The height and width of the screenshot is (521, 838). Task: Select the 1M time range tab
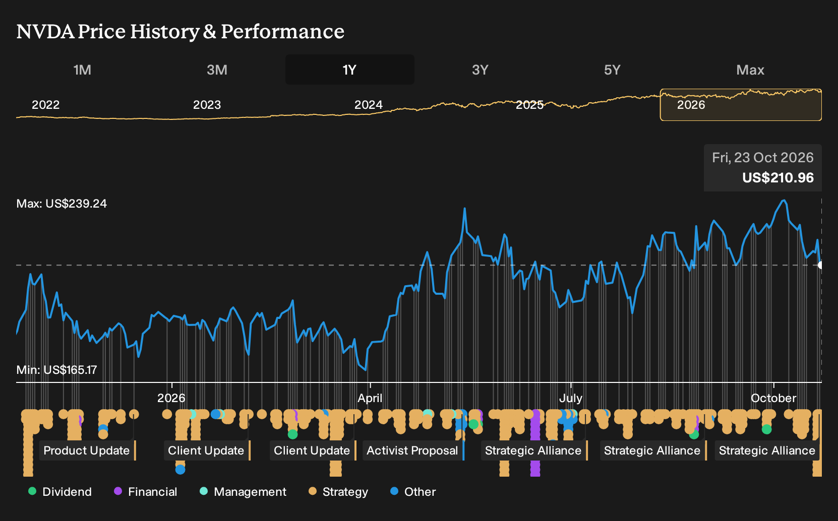tap(82, 70)
